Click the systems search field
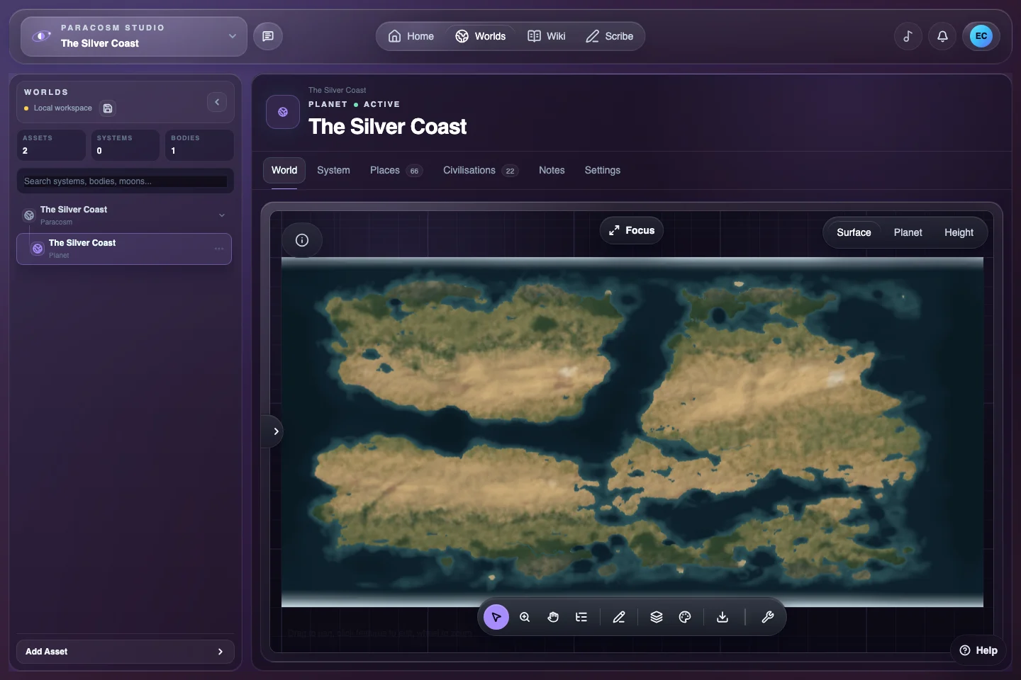Viewport: 1021px width, 680px height. tap(125, 181)
